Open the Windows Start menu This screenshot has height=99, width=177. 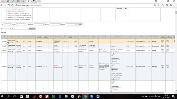coord(2,96)
